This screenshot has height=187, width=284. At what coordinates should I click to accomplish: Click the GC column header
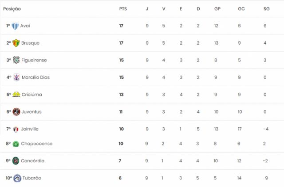241,9
